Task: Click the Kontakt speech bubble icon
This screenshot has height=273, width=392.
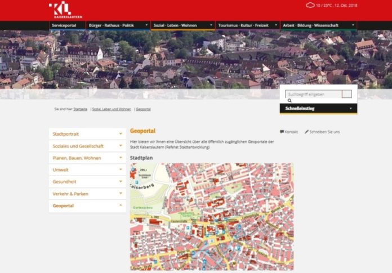Action: coord(282,132)
